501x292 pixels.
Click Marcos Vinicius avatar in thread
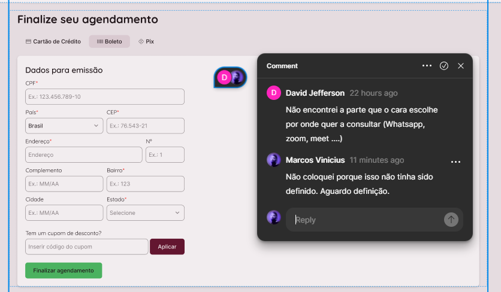(x=274, y=160)
